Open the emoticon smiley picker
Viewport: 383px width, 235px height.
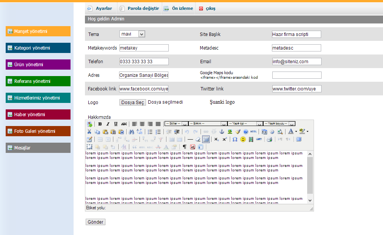tap(243, 139)
